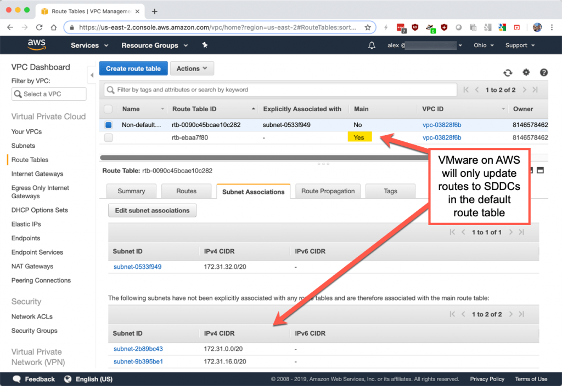Image resolution: width=562 pixels, height=386 pixels.
Task: Expand the details pane with the fullscreen layout icon
Action: click(x=541, y=170)
